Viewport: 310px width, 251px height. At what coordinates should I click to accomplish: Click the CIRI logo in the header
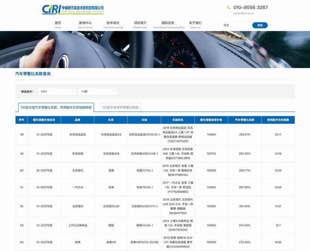point(73,9)
